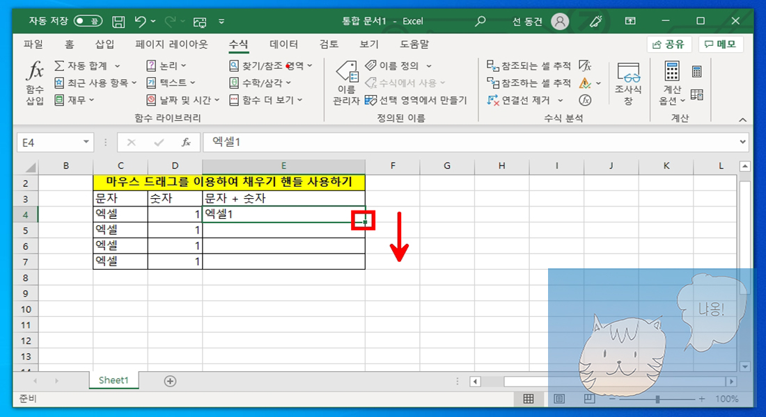Open 재무 (Financial) functions dropdown
The height and width of the screenshot is (417, 766).
click(x=75, y=100)
